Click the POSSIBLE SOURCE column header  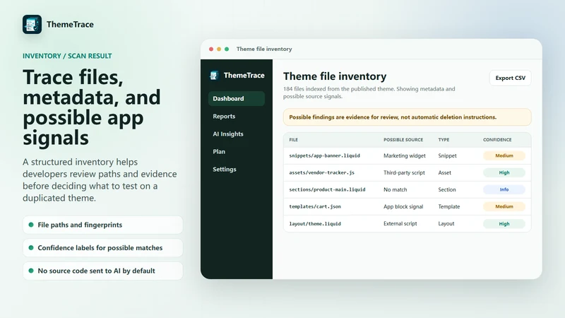[x=403, y=139]
